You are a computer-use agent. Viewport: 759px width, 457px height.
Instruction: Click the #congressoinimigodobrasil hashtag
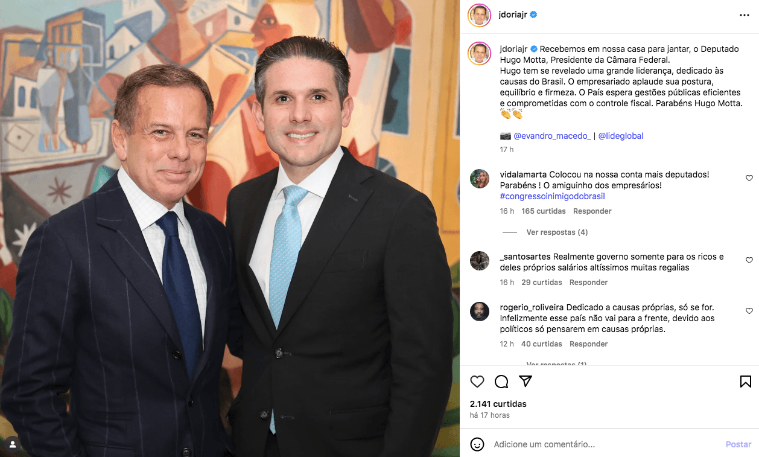552,196
